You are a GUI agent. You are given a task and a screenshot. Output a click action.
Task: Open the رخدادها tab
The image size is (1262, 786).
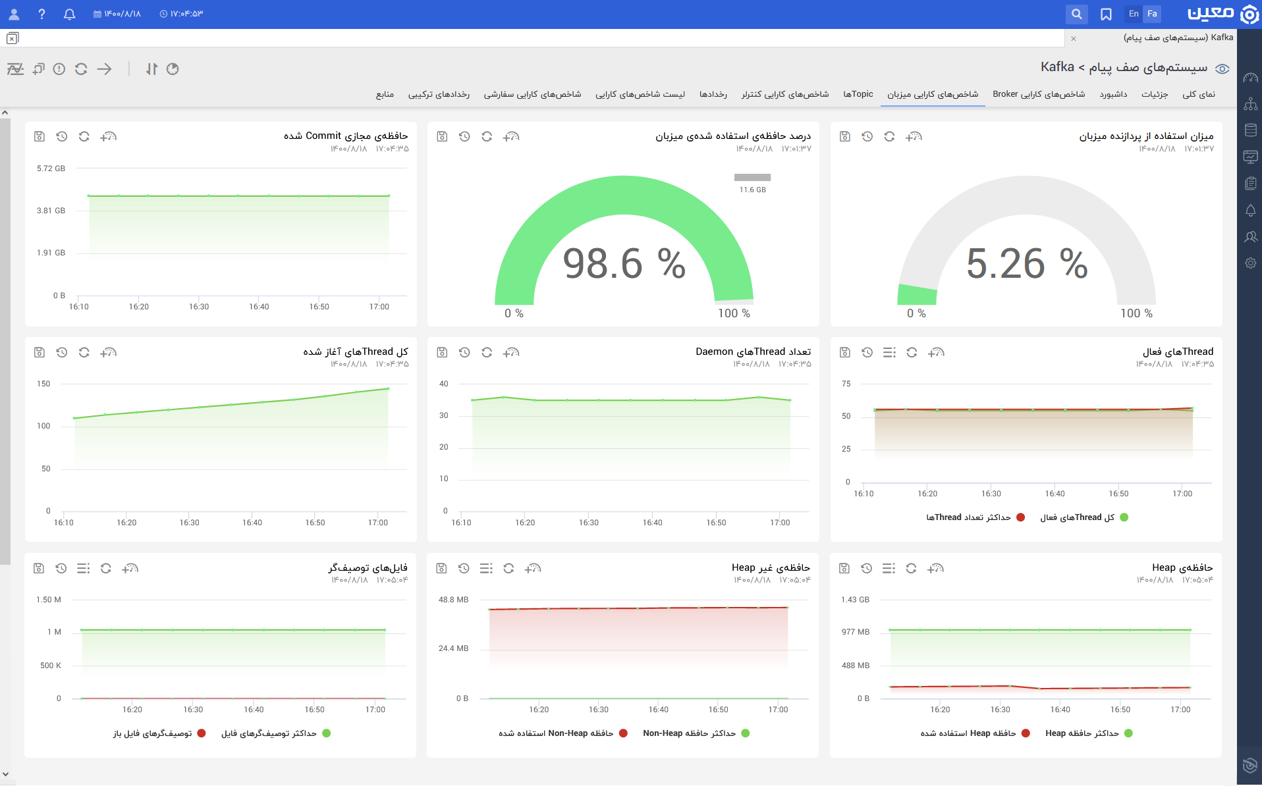coord(713,94)
